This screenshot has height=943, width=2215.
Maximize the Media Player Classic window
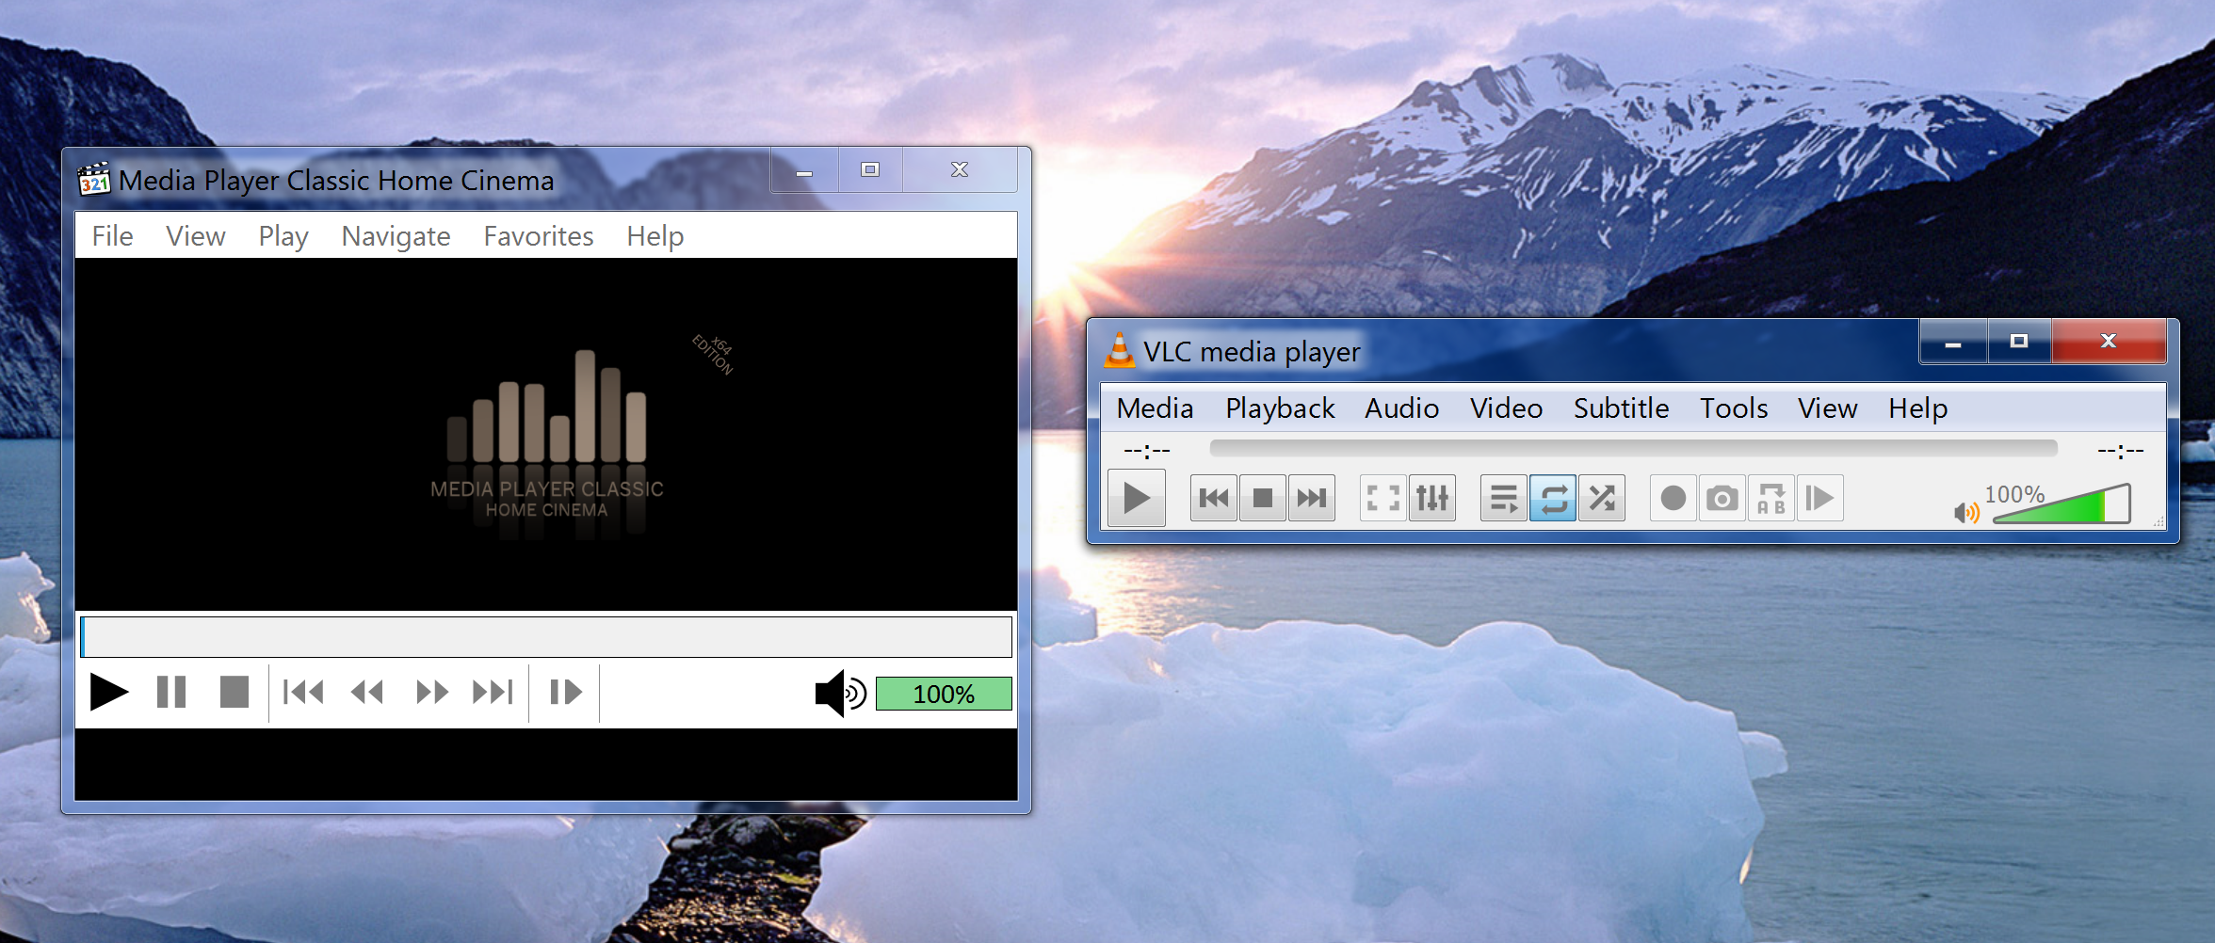click(870, 170)
